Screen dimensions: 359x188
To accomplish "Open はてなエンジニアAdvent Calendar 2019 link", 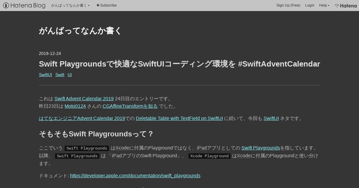I will (x=82, y=118).
